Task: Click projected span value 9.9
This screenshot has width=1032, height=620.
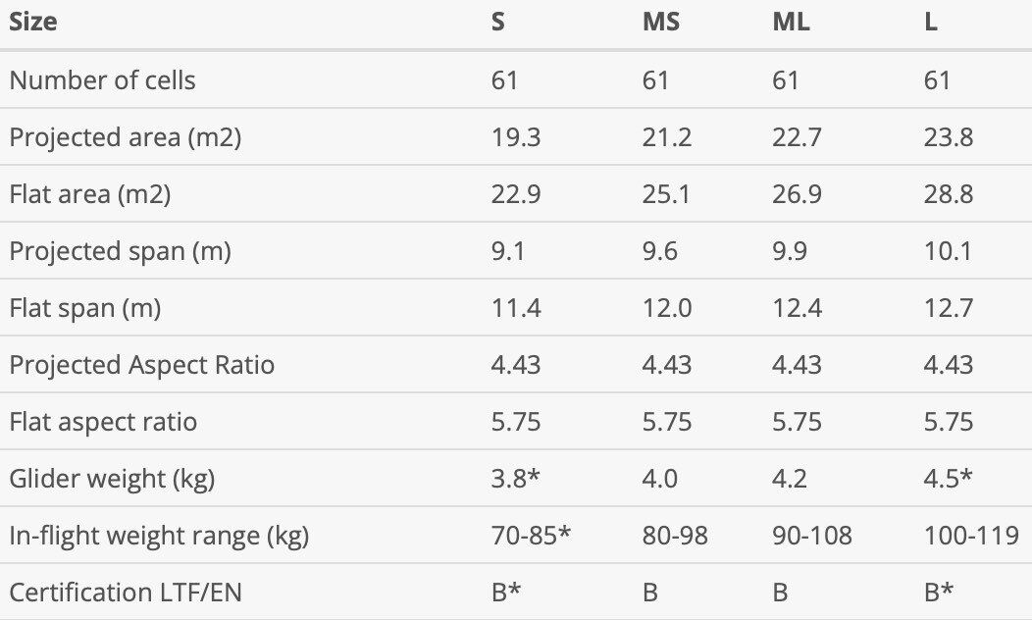Action: [x=790, y=251]
